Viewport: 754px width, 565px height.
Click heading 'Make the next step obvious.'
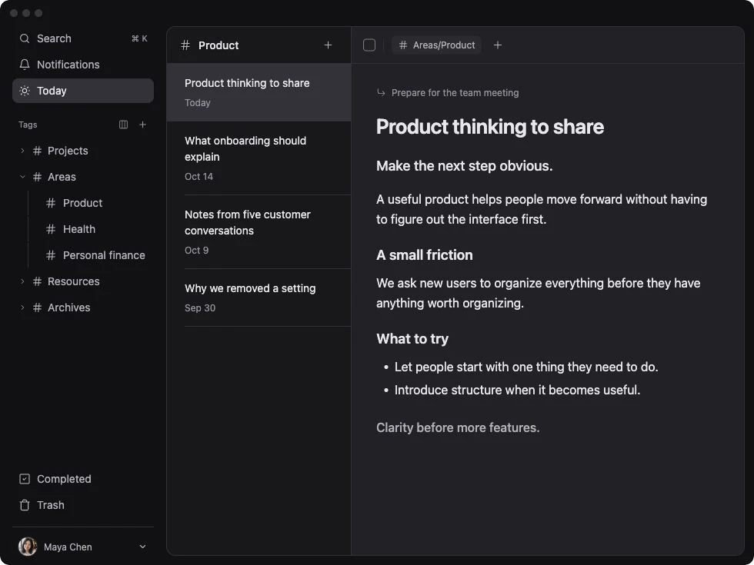click(x=464, y=166)
